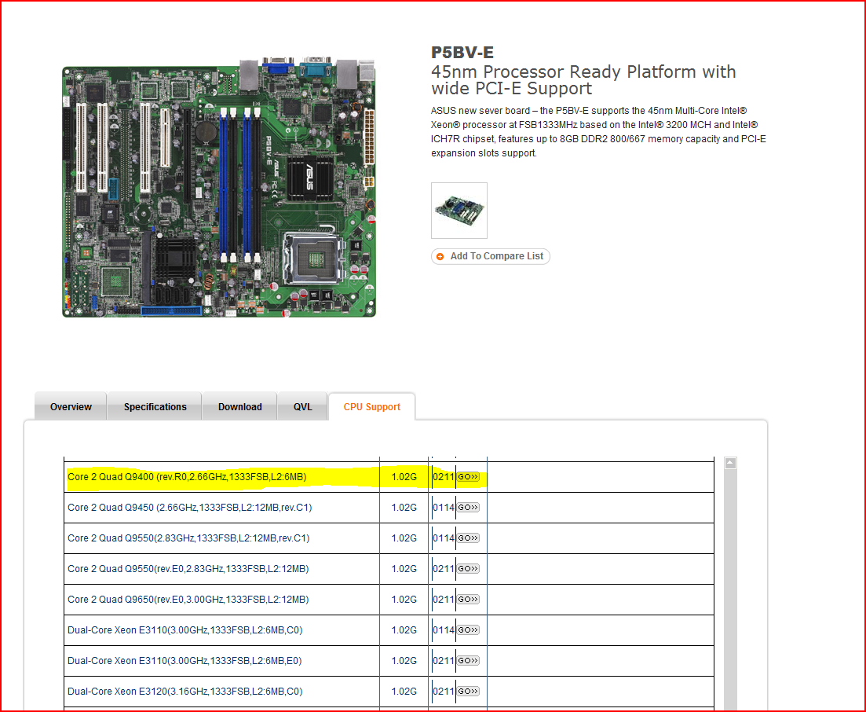The image size is (866, 712).
Task: Click GO button for Core 2 Quad Q9400
Action: click(x=468, y=477)
